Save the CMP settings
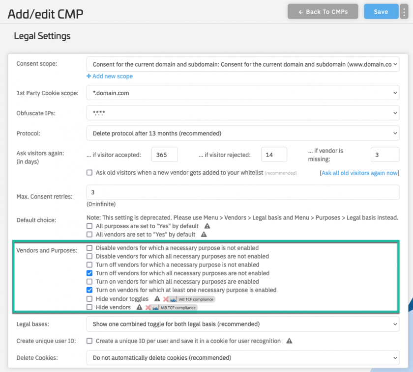 pyautogui.click(x=381, y=12)
